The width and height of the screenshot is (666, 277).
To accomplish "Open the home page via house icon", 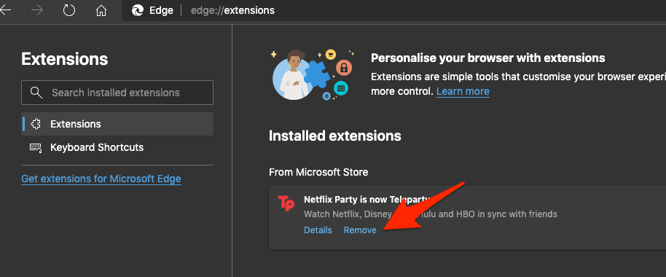I will point(101,10).
